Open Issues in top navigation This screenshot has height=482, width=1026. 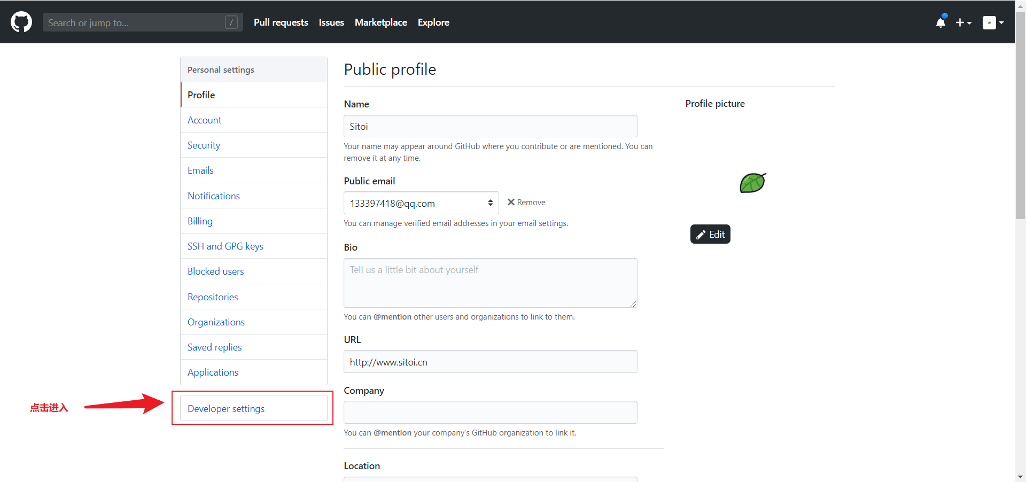point(331,22)
